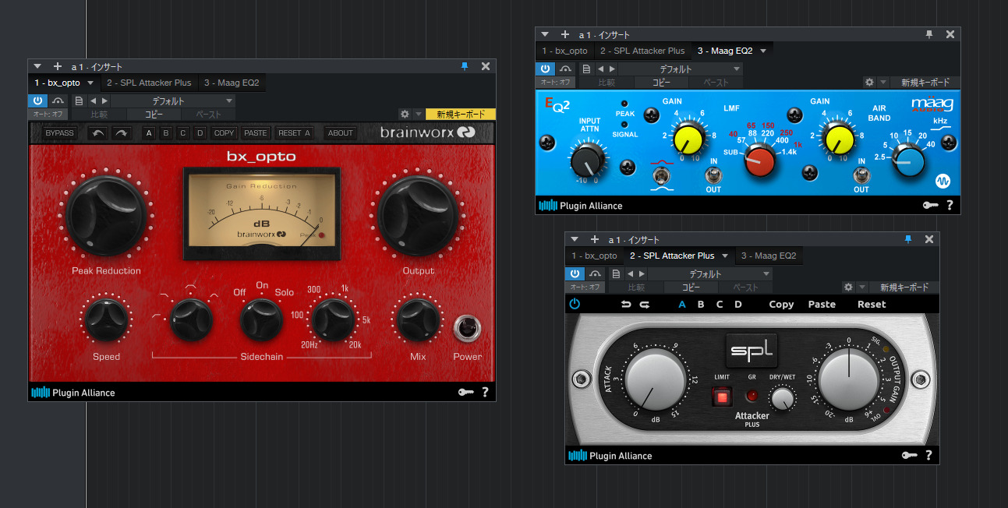1008x508 pixels.
Task: Flip the bell/shelf shape switch on Maag EQ2
Action: click(662, 175)
